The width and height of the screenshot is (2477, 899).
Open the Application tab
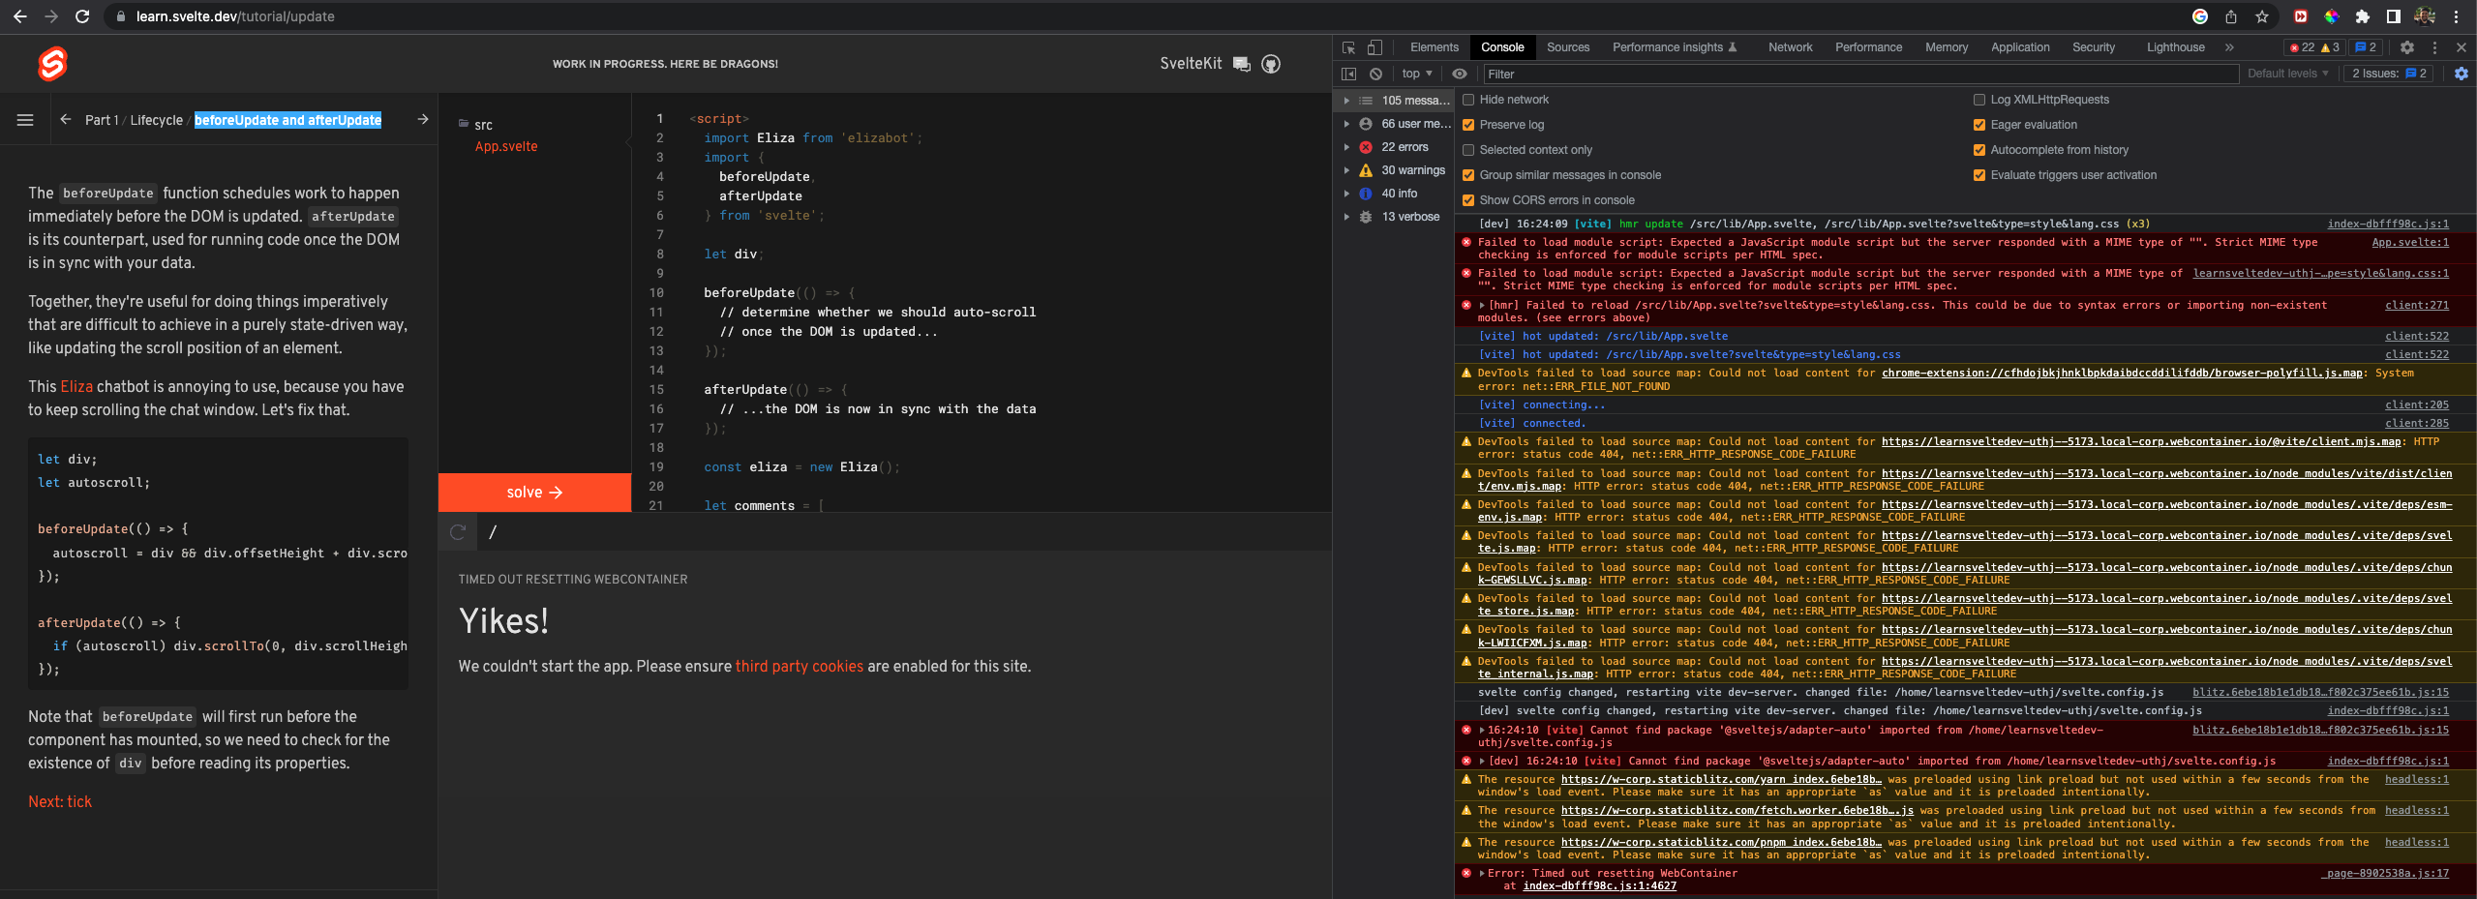click(2020, 47)
